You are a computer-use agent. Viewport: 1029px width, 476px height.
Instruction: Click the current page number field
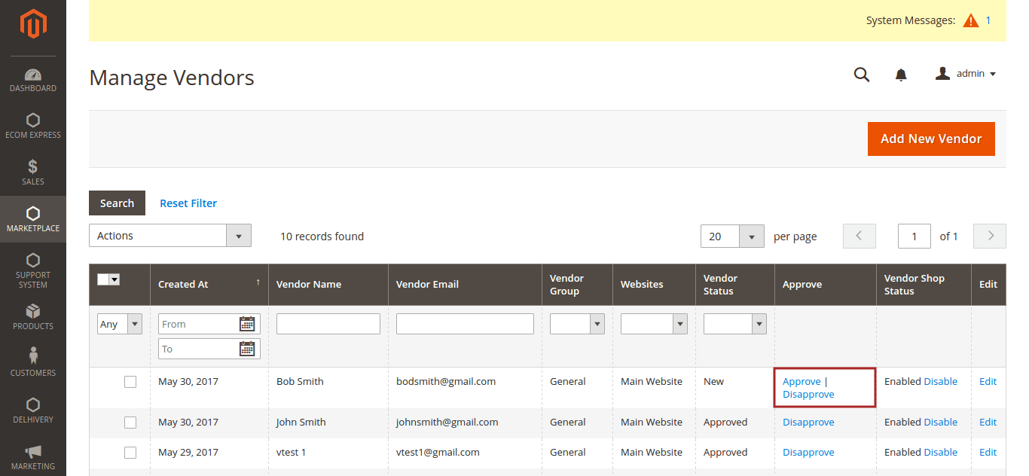point(914,236)
